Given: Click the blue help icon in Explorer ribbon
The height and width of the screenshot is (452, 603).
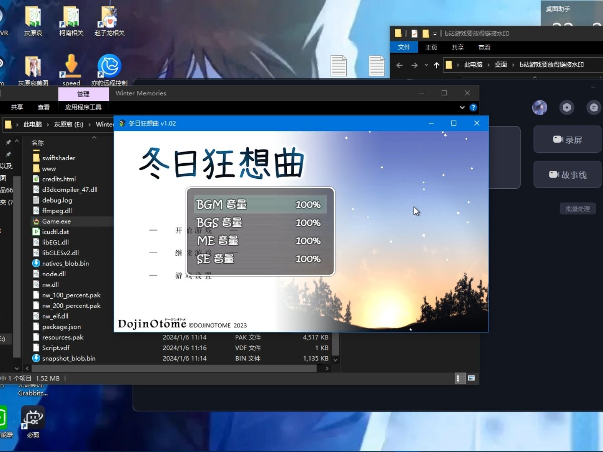Looking at the screenshot, I should (473, 108).
